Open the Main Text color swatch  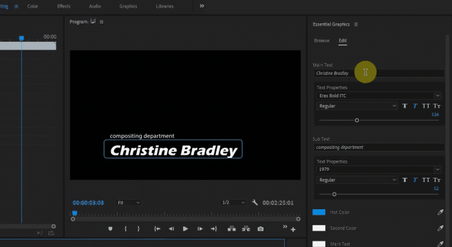click(319, 244)
